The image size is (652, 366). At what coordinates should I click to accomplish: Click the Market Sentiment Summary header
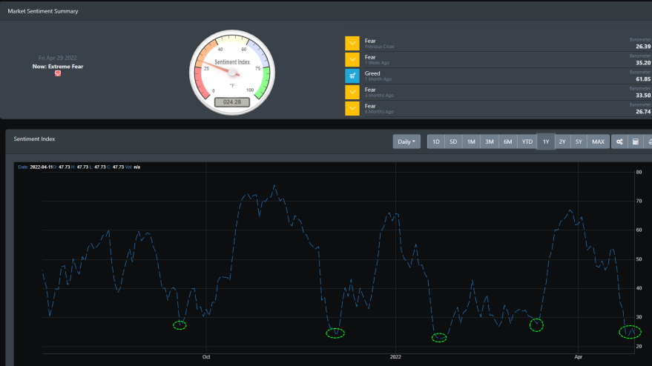(x=43, y=11)
